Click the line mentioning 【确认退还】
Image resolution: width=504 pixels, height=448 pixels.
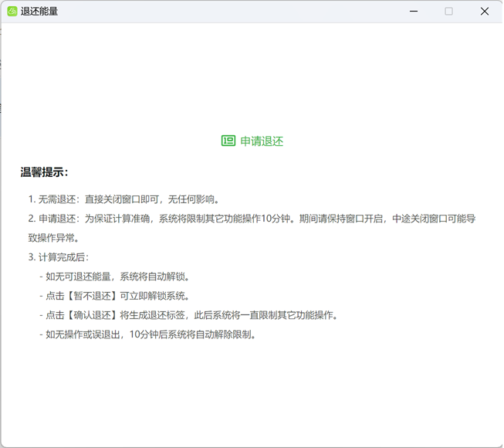[189, 315]
